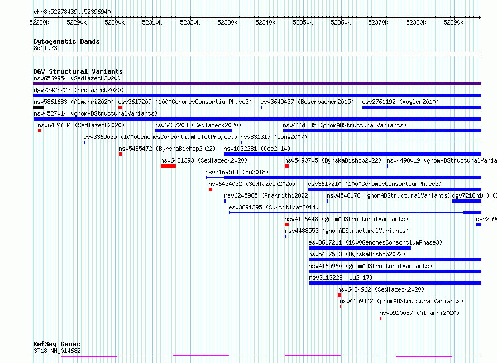497x363 pixels.
Task: Select the blue nsv3113228 variant bar
Action: pyautogui.click(x=395, y=283)
